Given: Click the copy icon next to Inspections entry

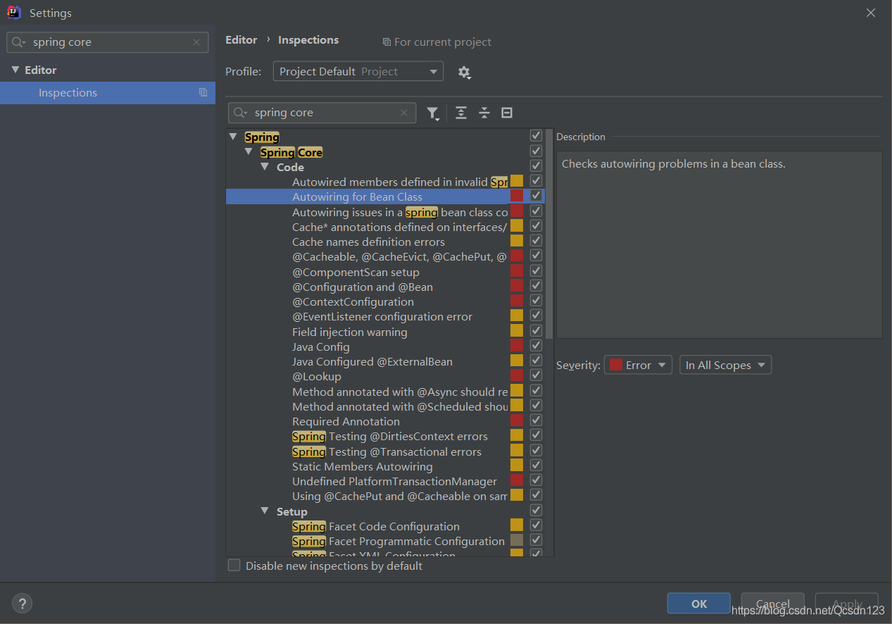Looking at the screenshot, I should (203, 92).
